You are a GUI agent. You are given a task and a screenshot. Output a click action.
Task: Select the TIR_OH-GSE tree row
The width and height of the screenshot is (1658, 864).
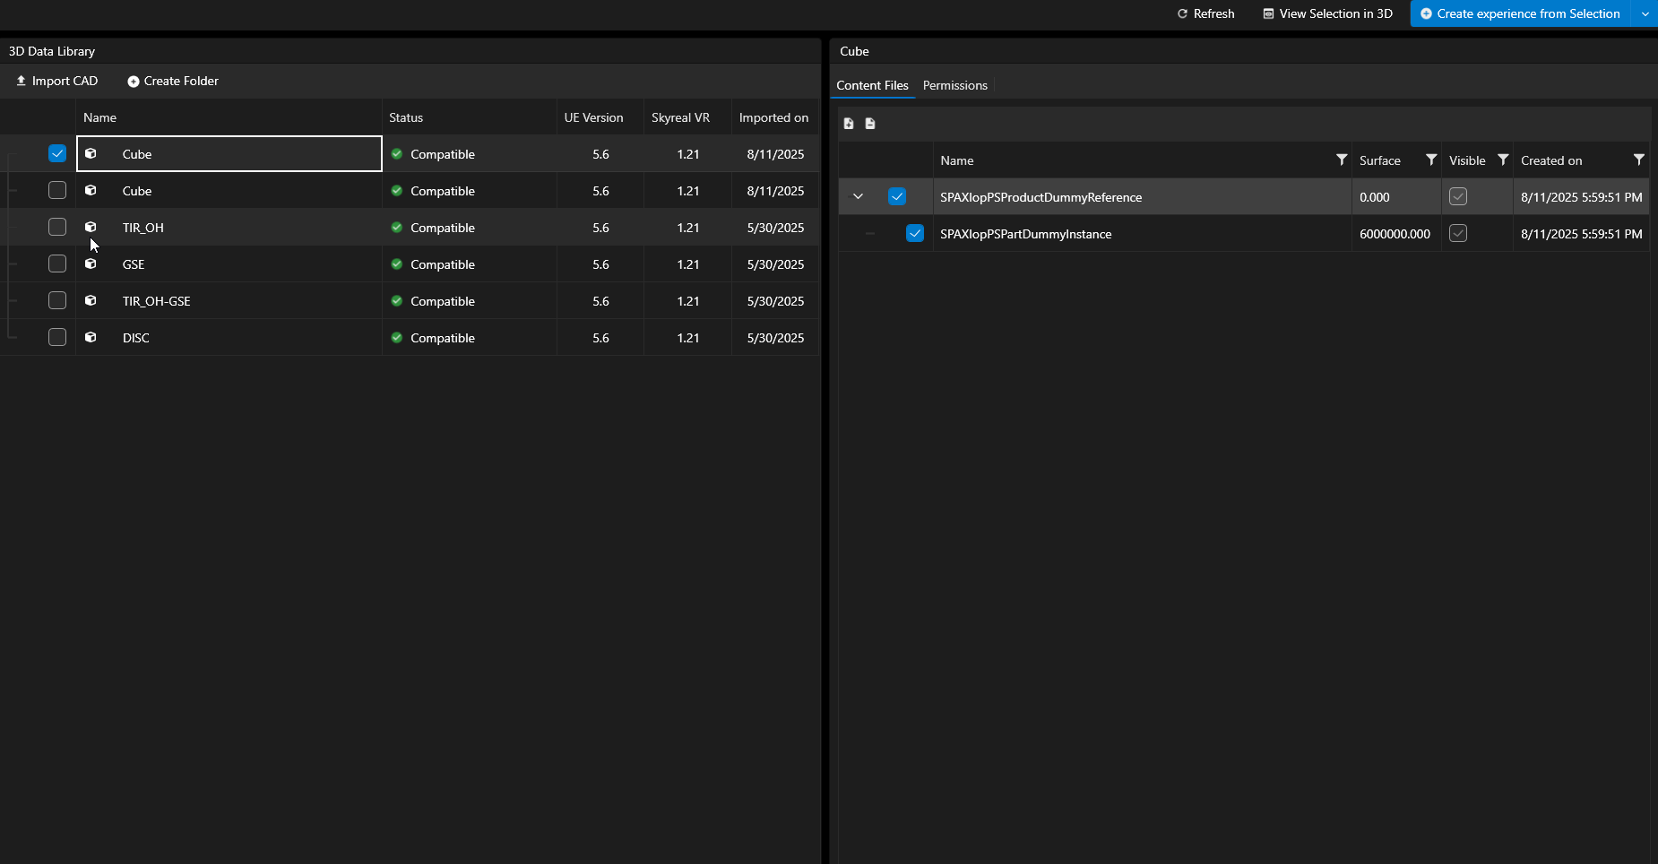(157, 301)
